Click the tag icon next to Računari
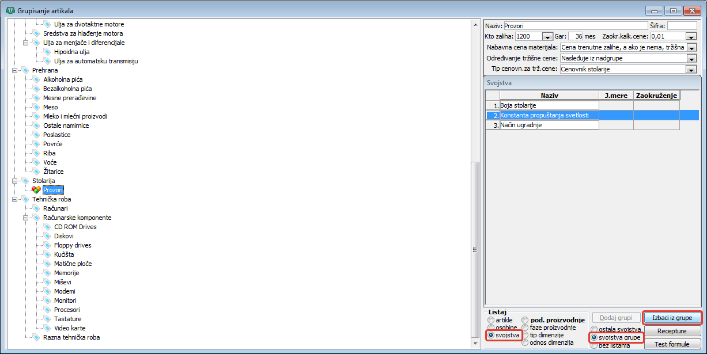The image size is (707, 354). coord(36,208)
